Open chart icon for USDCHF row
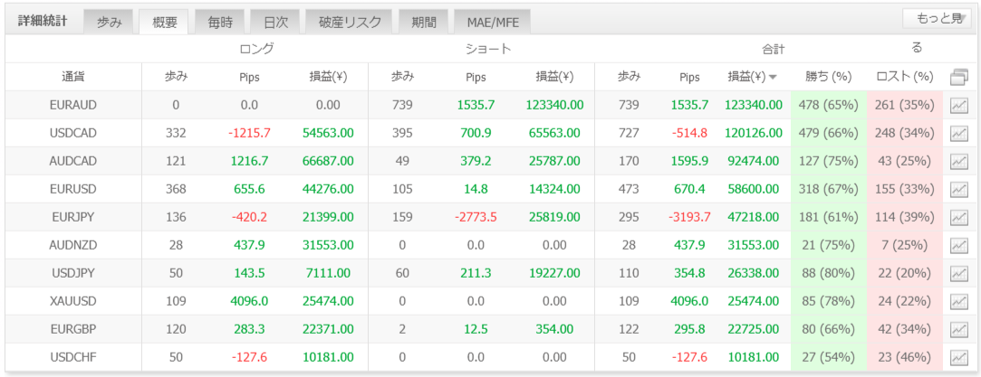Screen dimensions: 981x377 958,358
